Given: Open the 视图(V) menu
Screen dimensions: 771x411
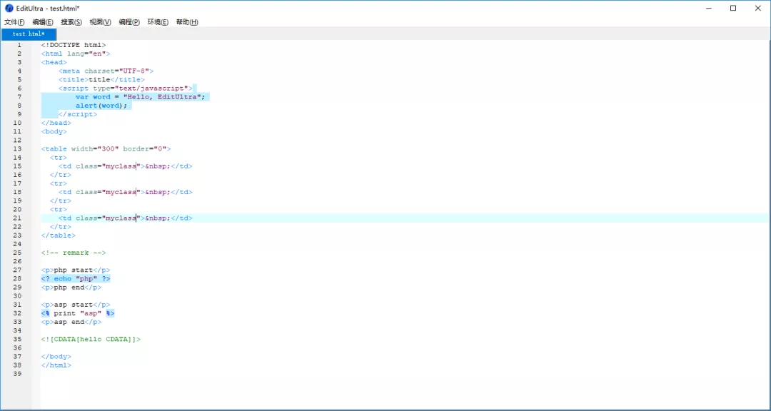Looking at the screenshot, I should click(100, 22).
